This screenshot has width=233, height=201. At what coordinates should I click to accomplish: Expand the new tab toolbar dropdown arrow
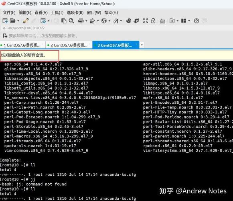coord(177,21)
